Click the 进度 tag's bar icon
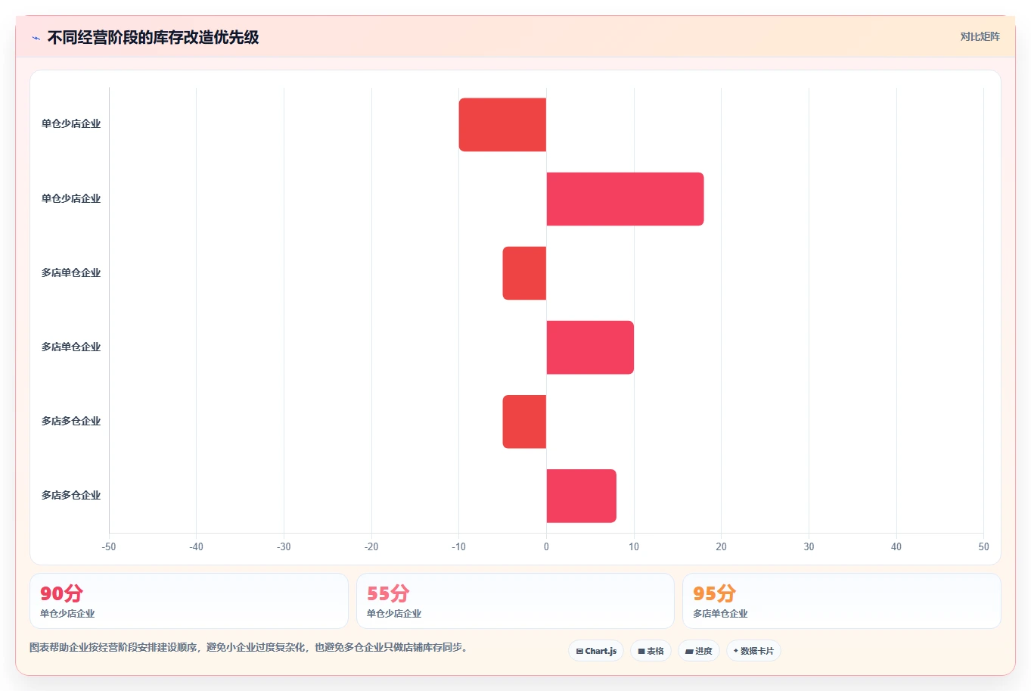 (x=689, y=651)
